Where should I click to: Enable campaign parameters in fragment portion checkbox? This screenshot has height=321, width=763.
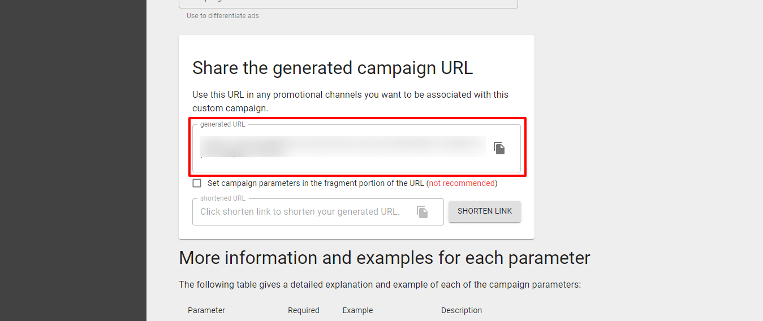click(197, 183)
